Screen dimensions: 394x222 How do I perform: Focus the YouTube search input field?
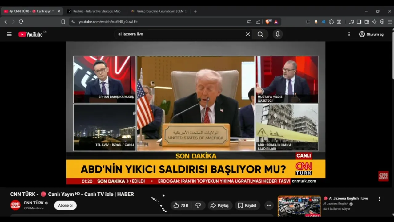tap(180, 34)
